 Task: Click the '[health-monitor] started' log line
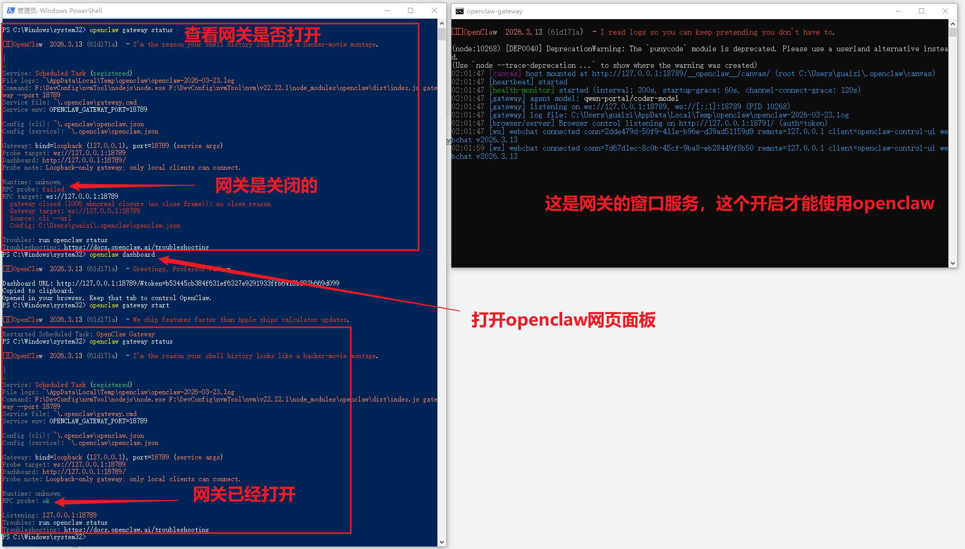656,90
